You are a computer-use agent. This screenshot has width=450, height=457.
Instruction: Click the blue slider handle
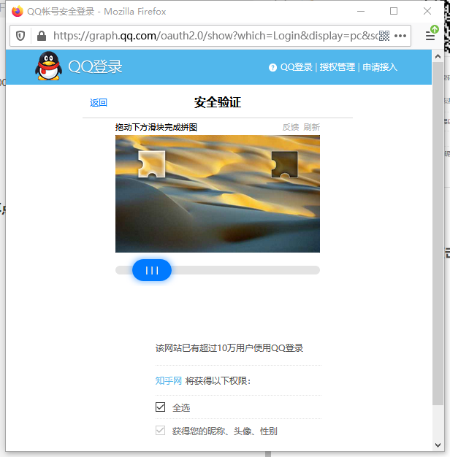[x=152, y=270]
